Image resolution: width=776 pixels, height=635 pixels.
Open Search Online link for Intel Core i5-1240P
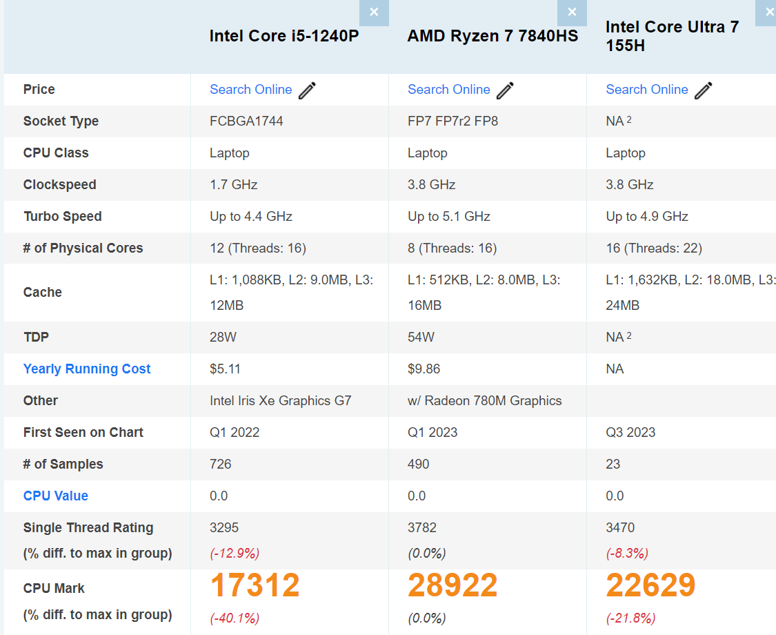251,90
